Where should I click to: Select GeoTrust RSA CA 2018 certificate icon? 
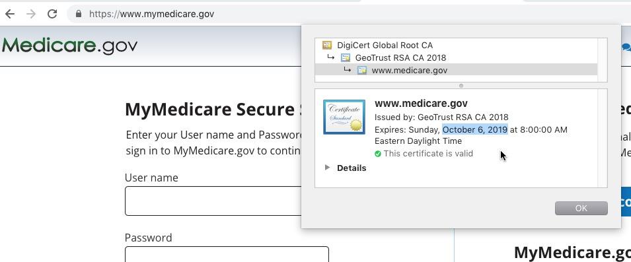[x=346, y=57]
